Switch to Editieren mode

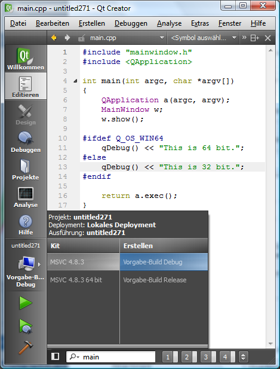coord(25,86)
